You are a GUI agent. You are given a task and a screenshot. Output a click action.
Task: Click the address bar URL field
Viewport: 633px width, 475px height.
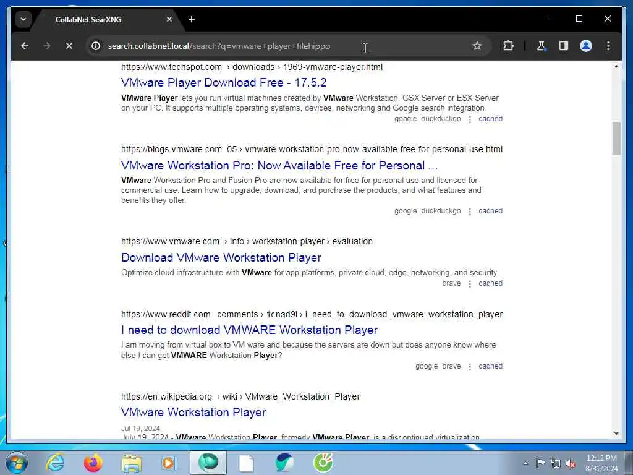click(283, 46)
